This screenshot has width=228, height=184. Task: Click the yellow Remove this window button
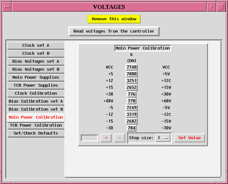114,19
